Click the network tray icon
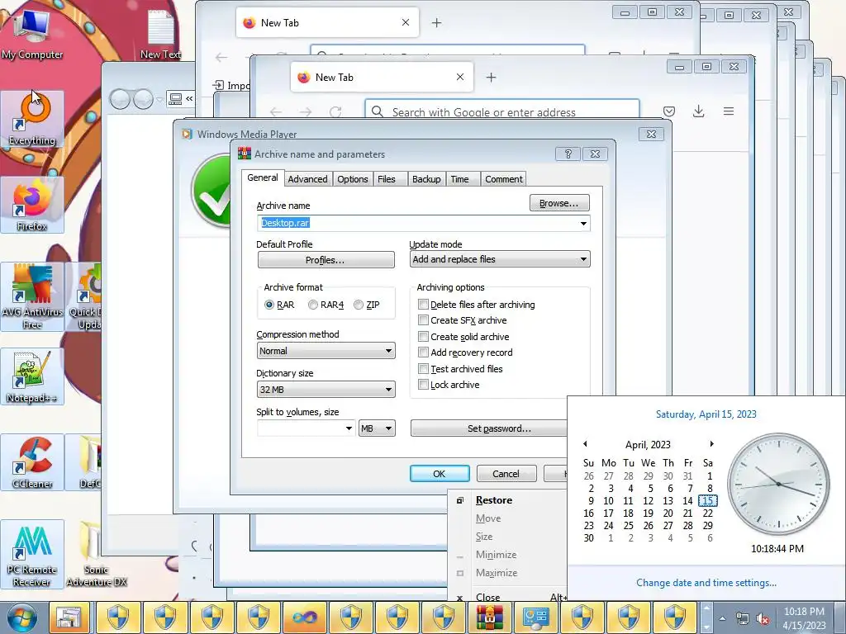This screenshot has height=634, width=846. [743, 618]
